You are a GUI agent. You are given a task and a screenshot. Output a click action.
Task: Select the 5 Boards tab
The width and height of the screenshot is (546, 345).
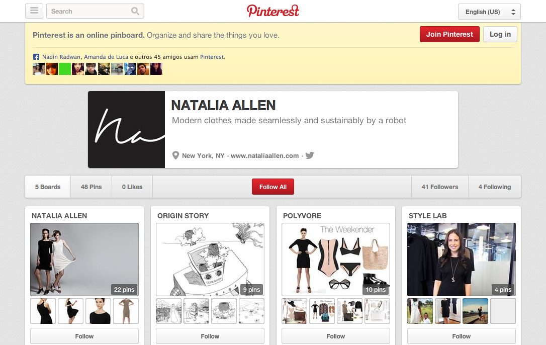[48, 187]
